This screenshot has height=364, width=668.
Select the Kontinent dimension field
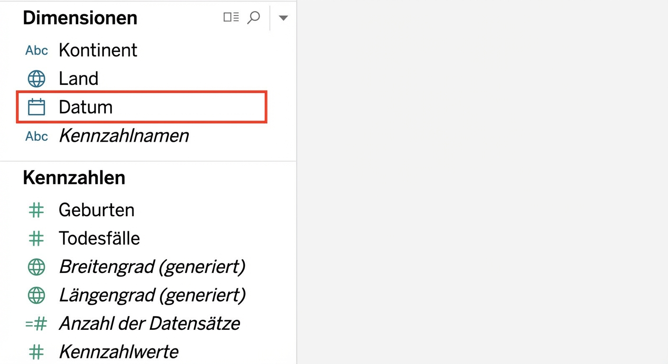click(x=98, y=50)
